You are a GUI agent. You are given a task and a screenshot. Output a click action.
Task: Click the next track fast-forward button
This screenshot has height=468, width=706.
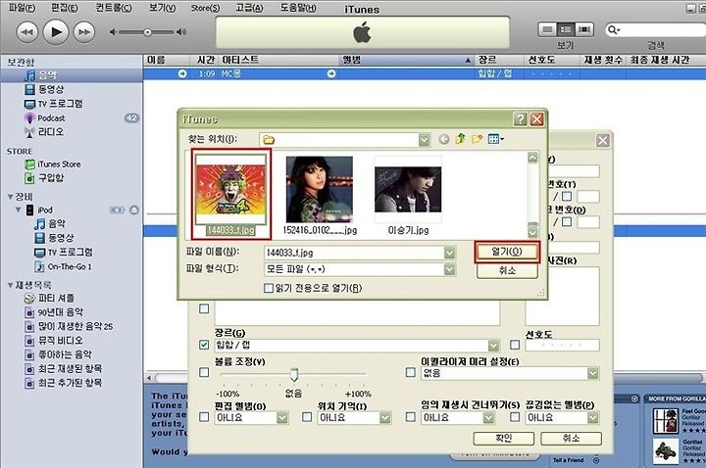(x=84, y=32)
